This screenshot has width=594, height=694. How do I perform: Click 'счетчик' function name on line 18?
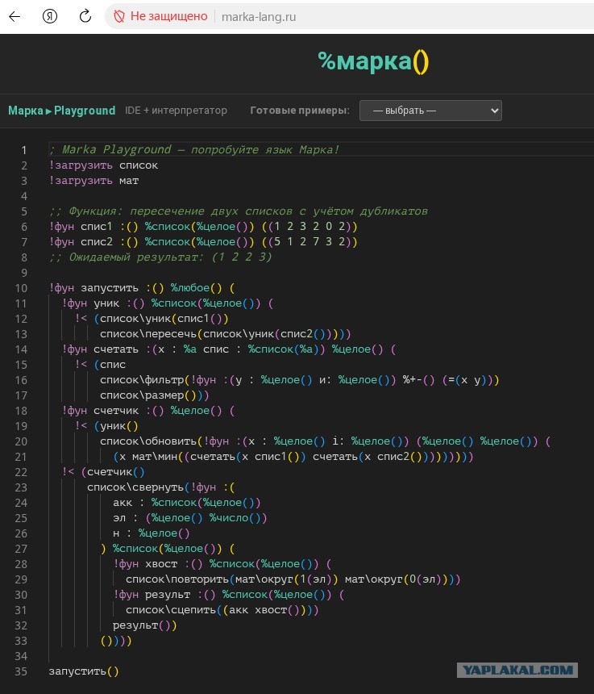[x=116, y=411]
